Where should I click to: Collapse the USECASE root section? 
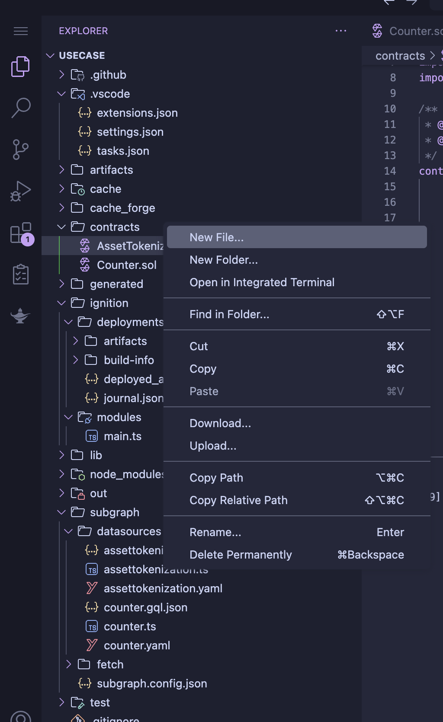click(50, 55)
